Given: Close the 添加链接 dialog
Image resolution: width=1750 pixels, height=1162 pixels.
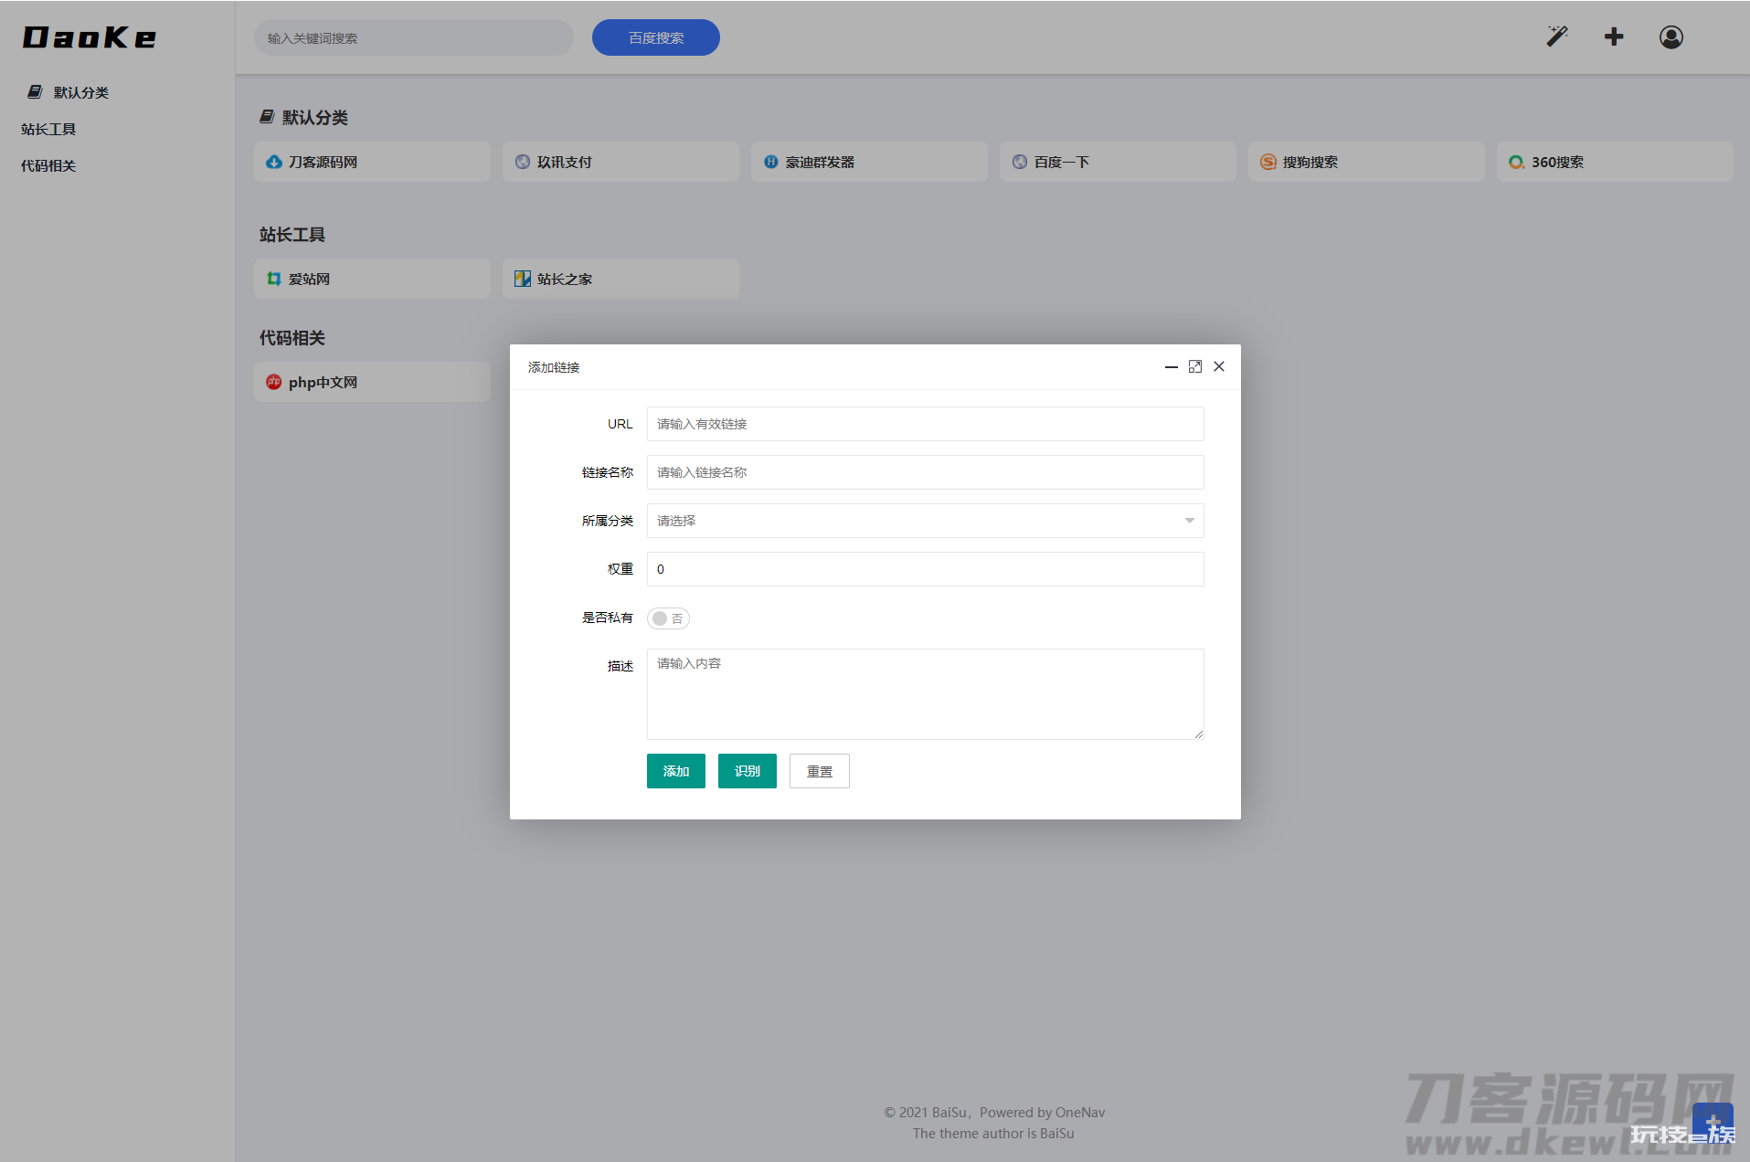Looking at the screenshot, I should (1219, 366).
